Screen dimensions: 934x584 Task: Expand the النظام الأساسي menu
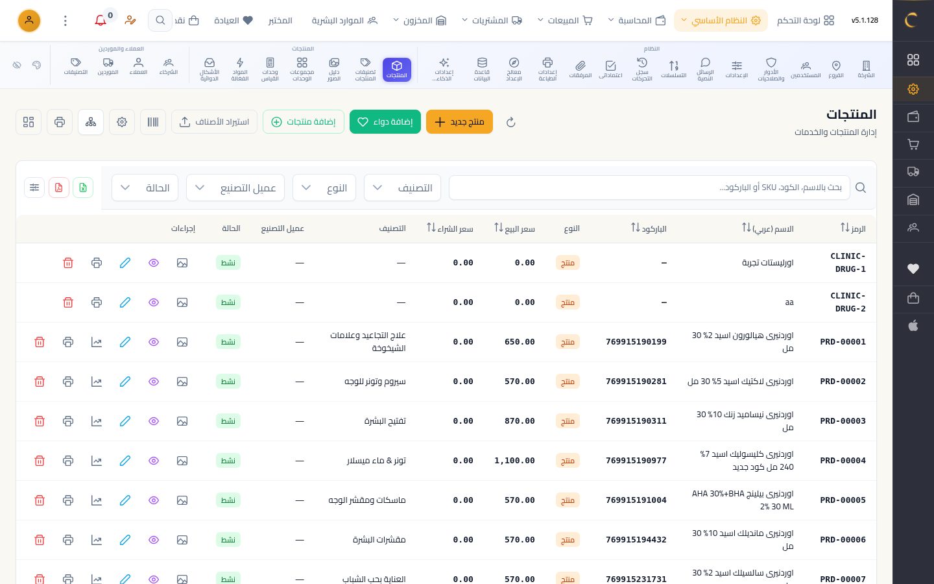721,21
